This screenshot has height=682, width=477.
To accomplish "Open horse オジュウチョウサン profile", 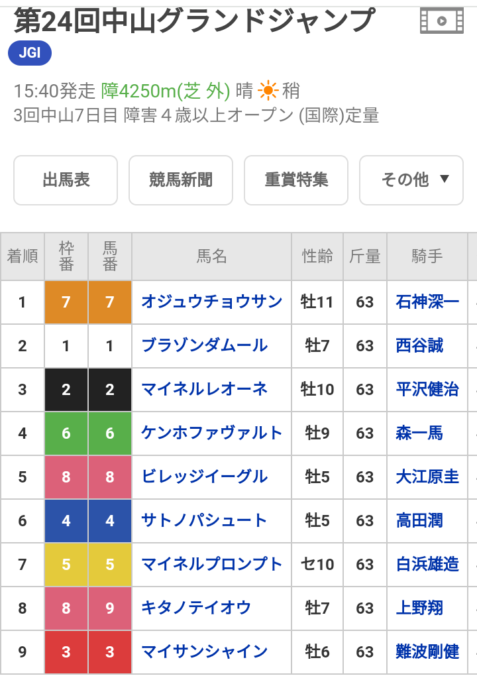I will pyautogui.click(x=212, y=302).
